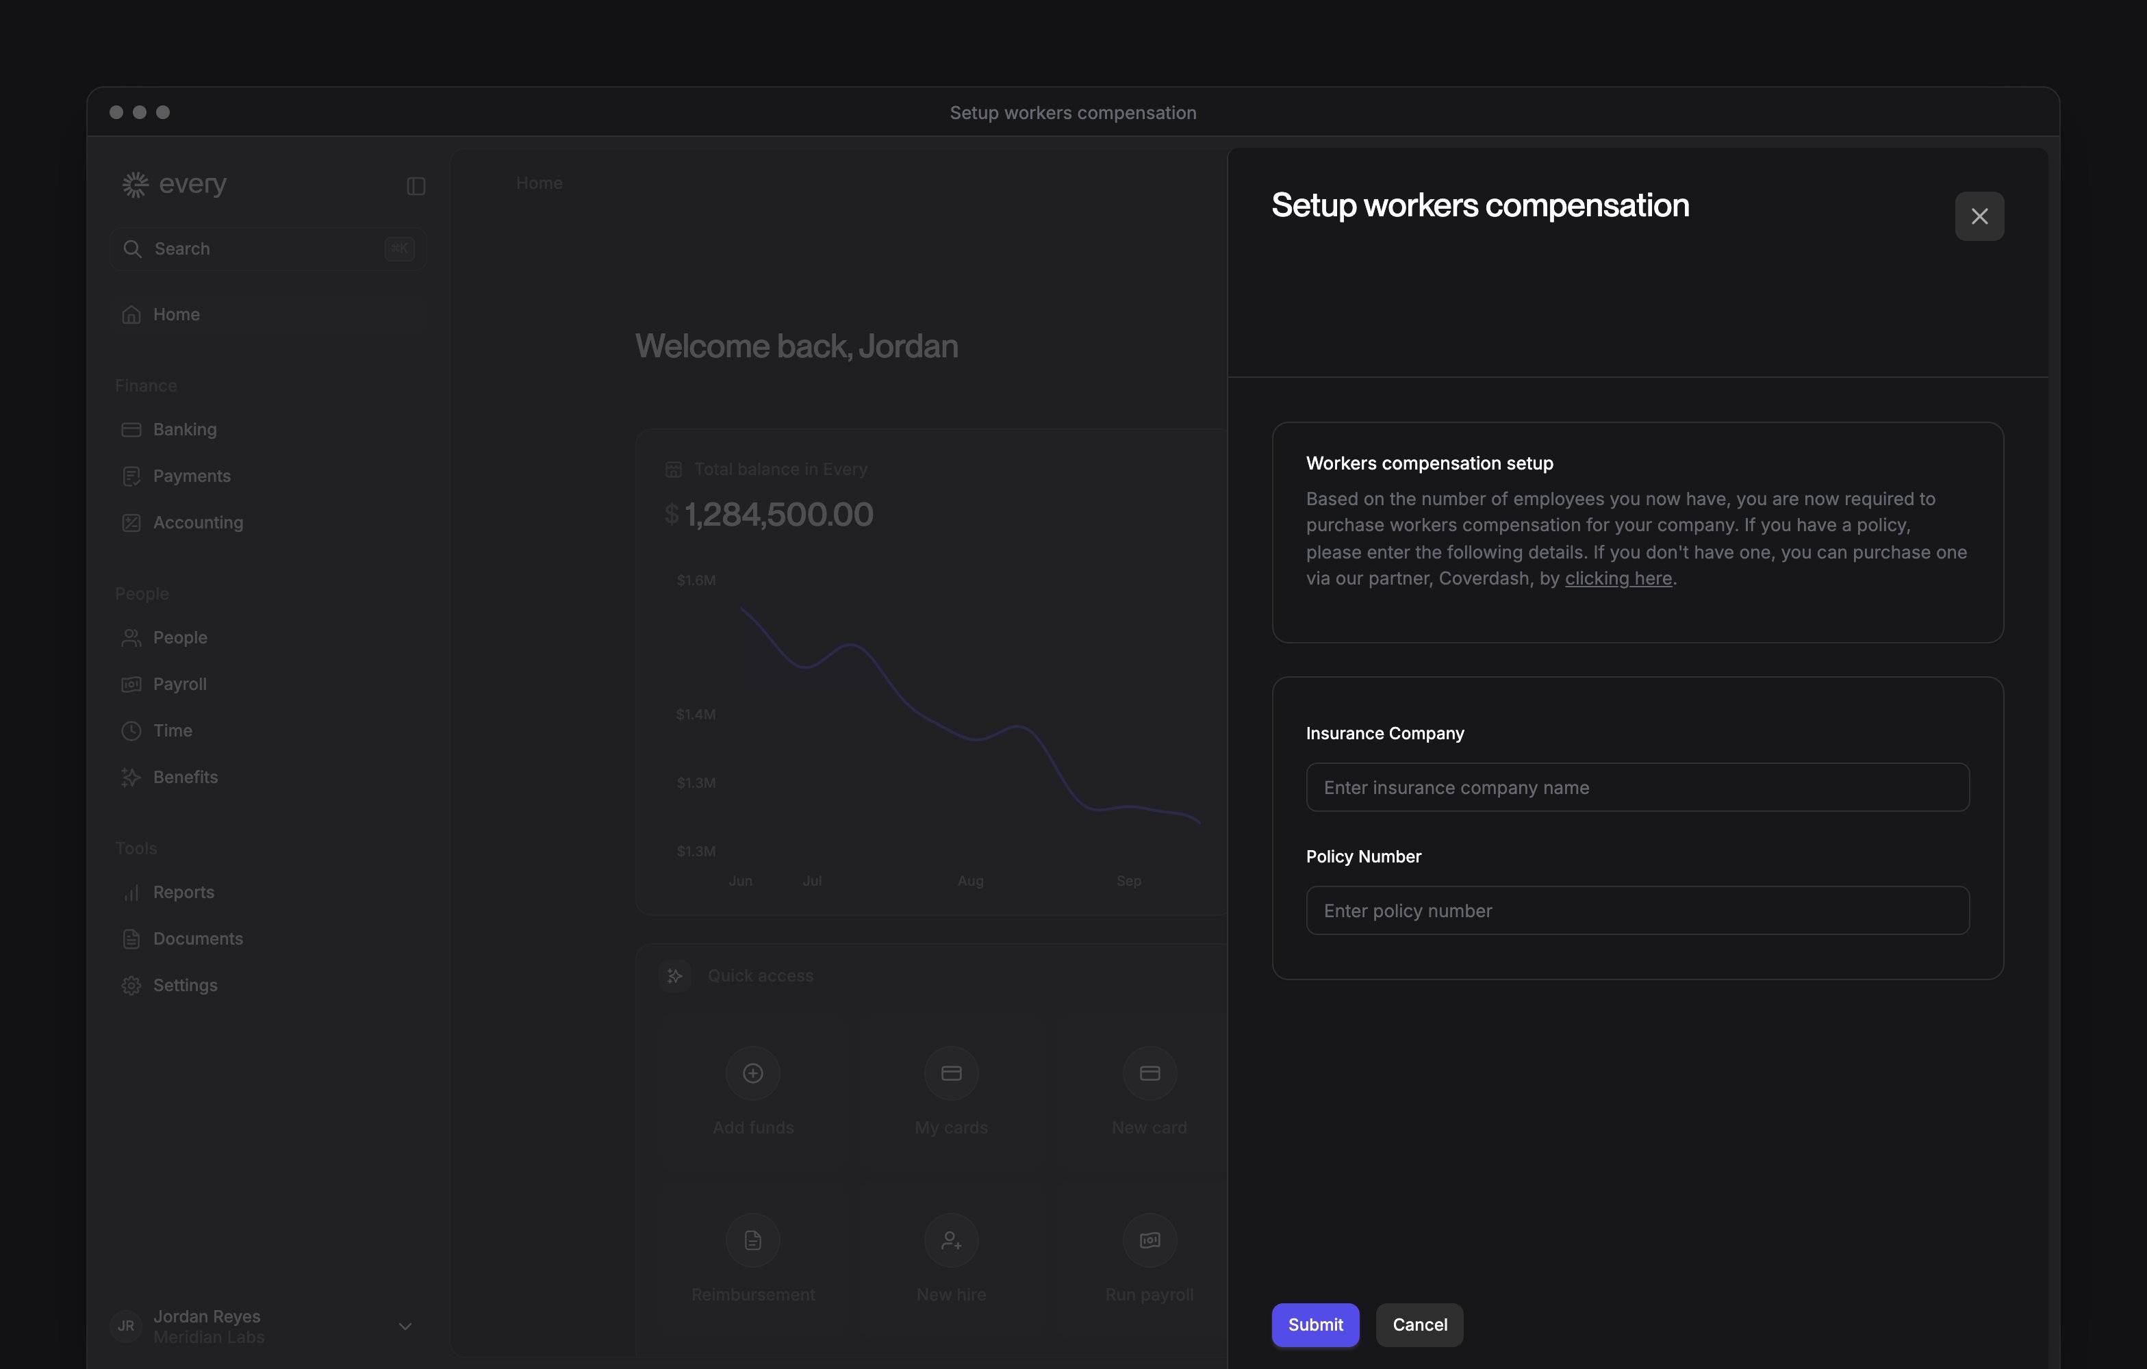The image size is (2147, 1369).
Task: Open People section in the sidebar
Action: [268, 637]
